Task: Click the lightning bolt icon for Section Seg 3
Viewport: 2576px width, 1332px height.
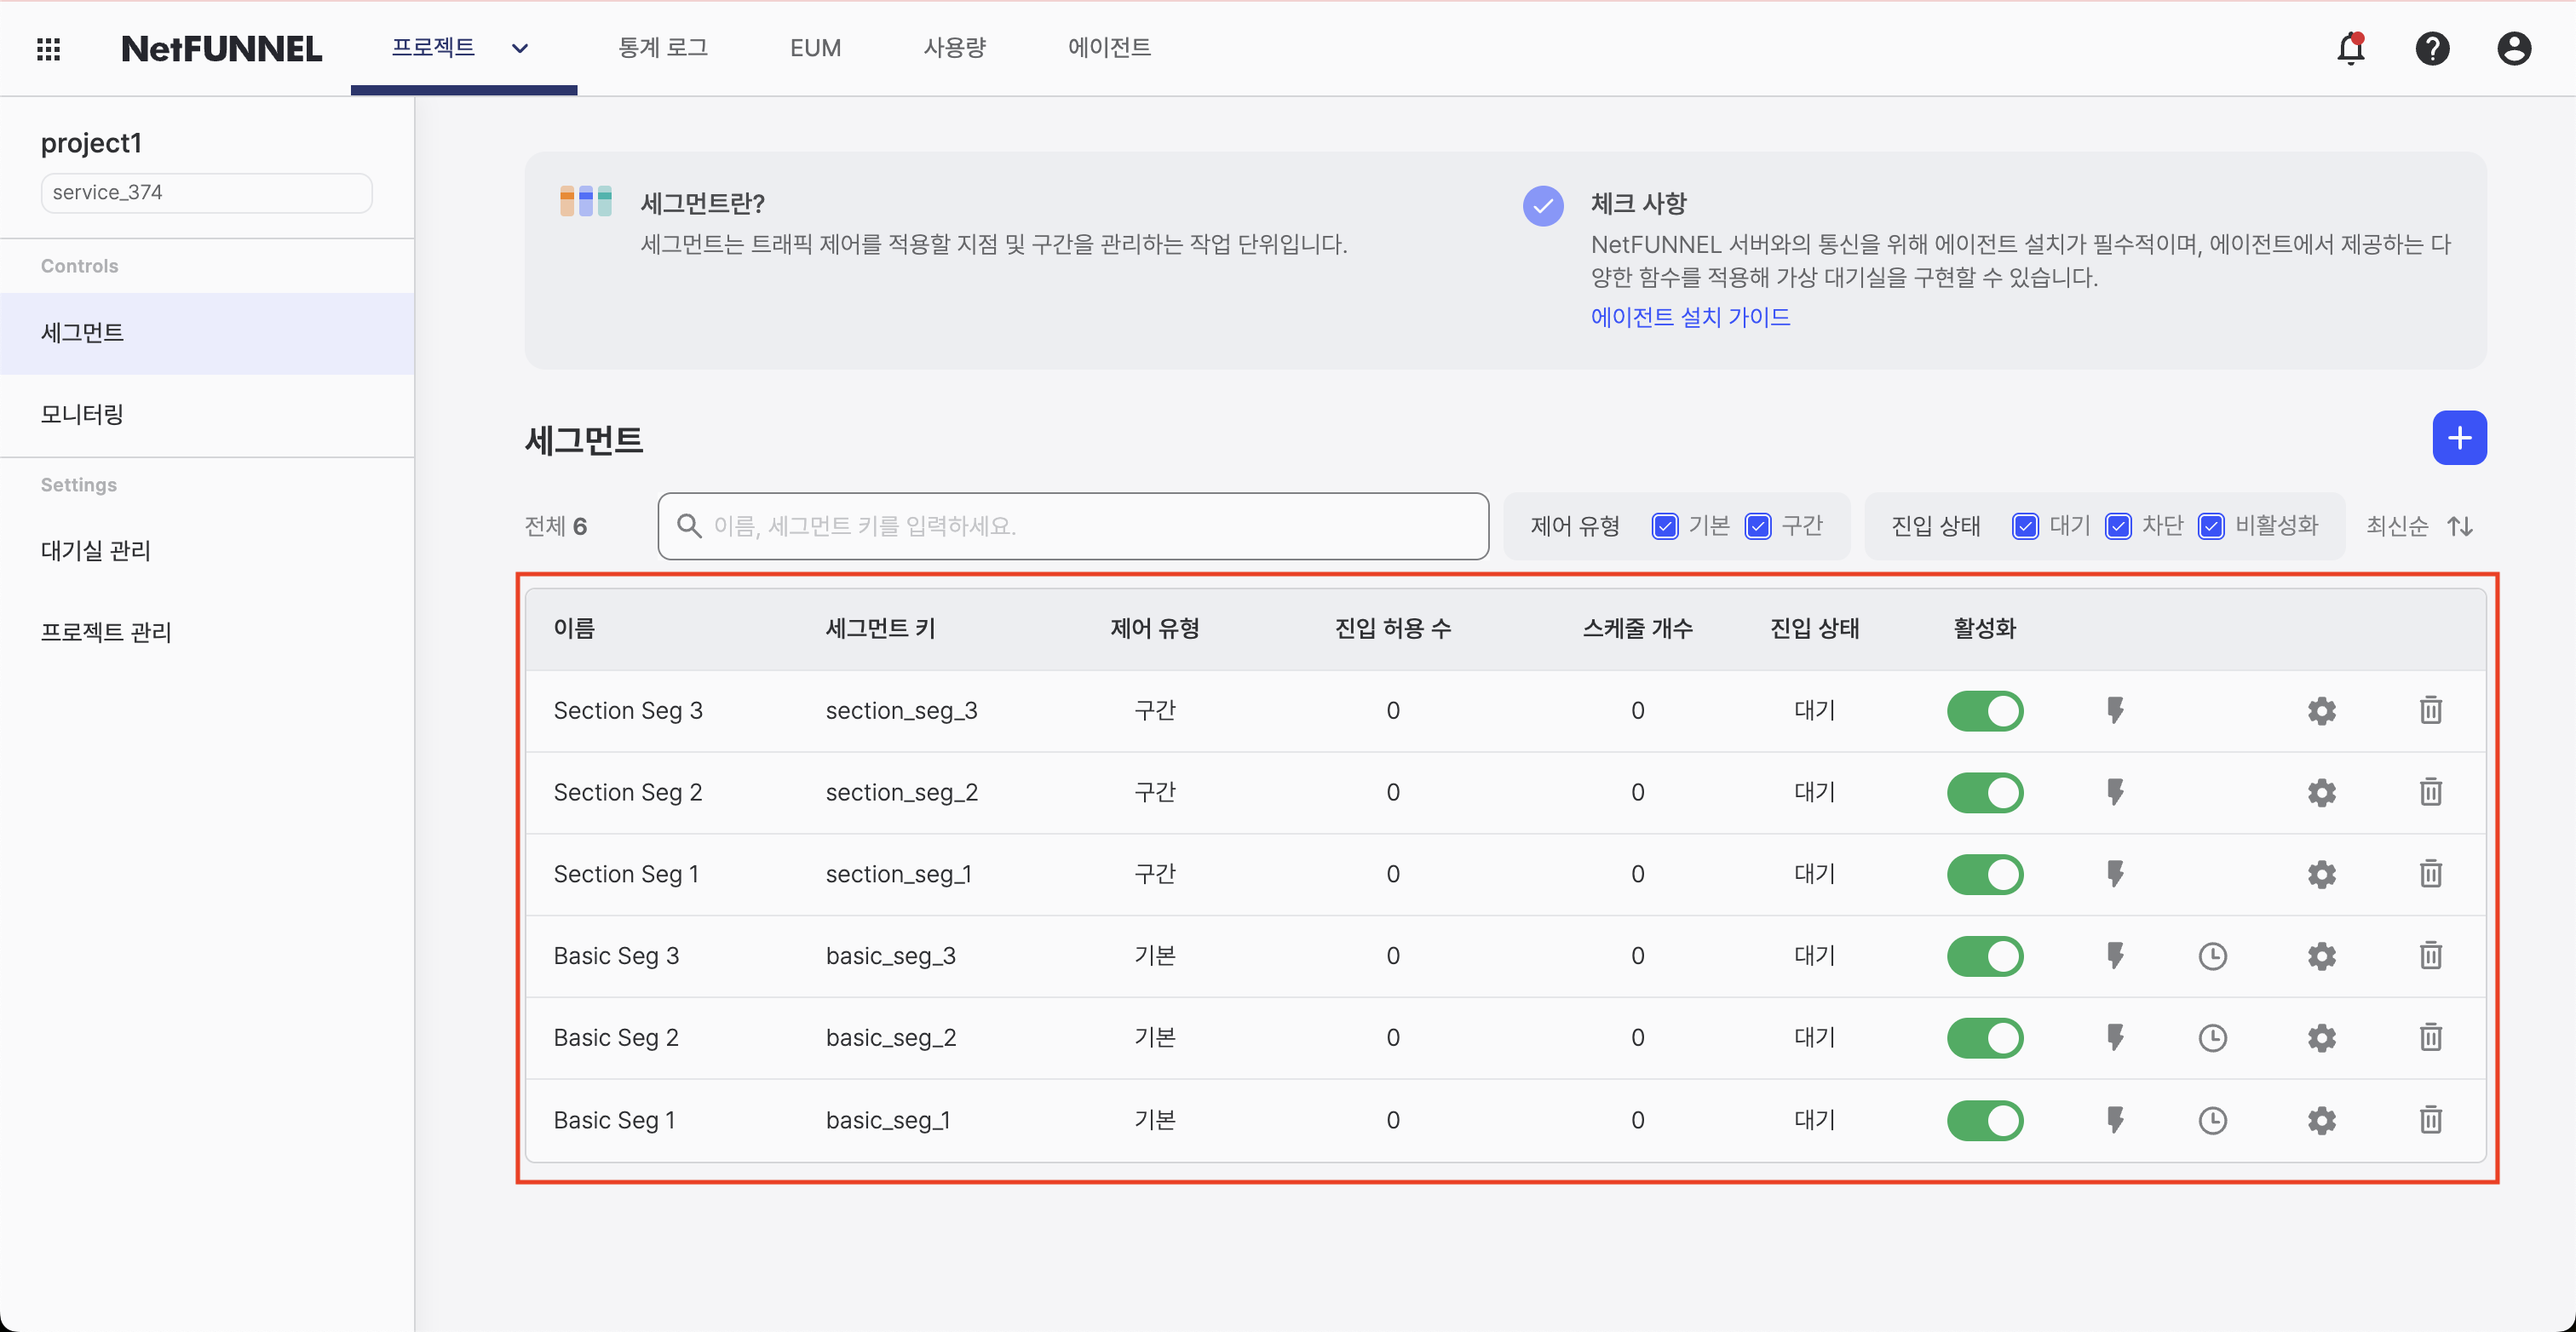Action: click(x=2115, y=710)
